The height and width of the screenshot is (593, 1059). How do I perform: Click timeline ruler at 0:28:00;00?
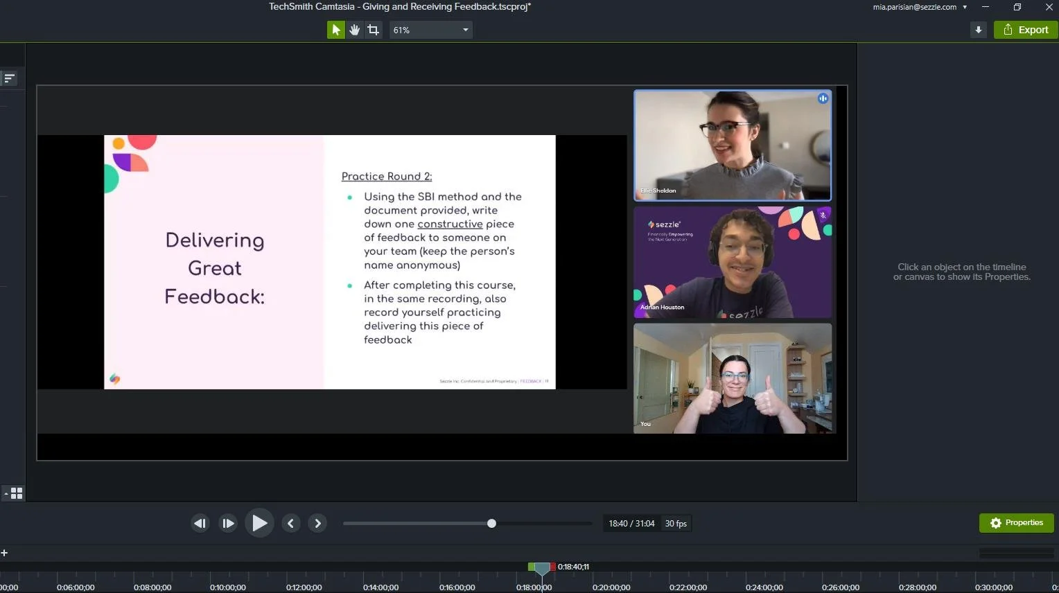pos(917,587)
